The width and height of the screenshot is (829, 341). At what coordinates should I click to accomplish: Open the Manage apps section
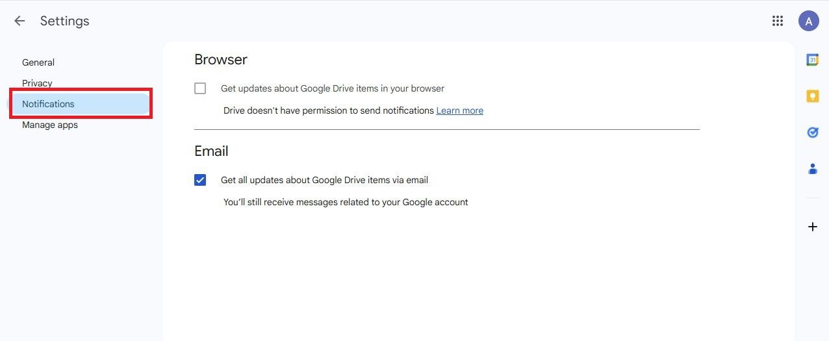pyautogui.click(x=50, y=125)
